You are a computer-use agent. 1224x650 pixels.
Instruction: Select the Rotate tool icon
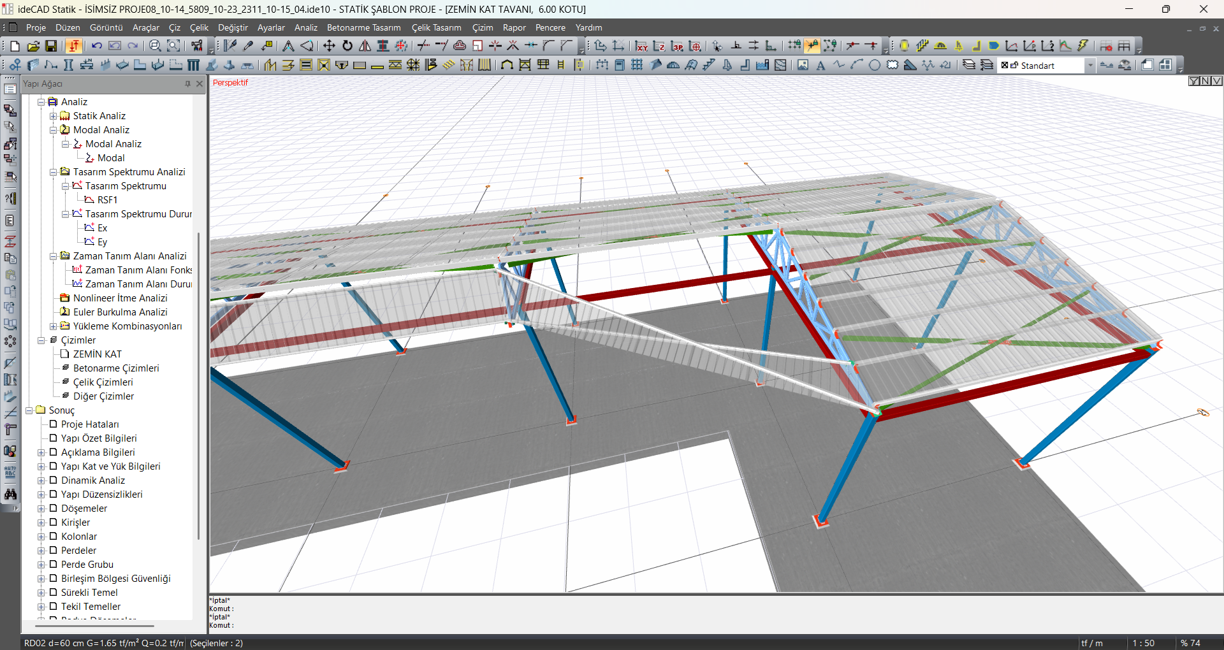click(347, 46)
